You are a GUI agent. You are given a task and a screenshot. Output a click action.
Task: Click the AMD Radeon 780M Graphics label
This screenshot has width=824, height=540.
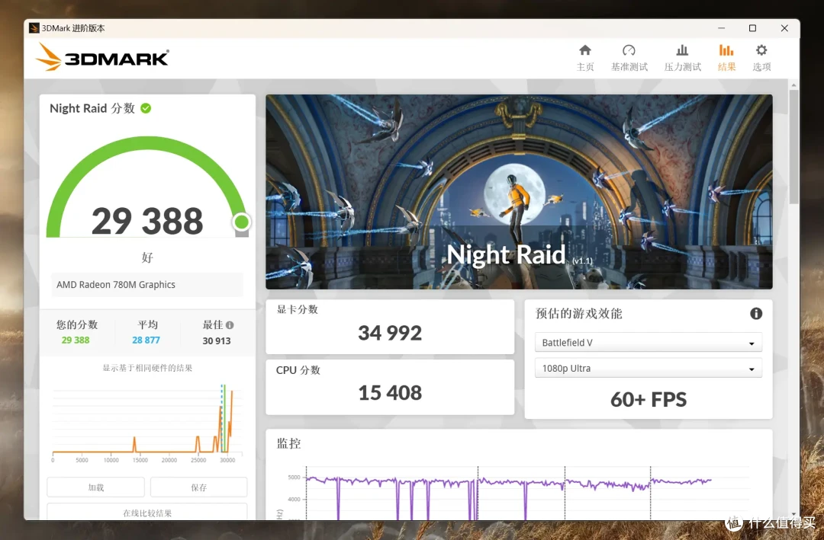click(x=116, y=284)
